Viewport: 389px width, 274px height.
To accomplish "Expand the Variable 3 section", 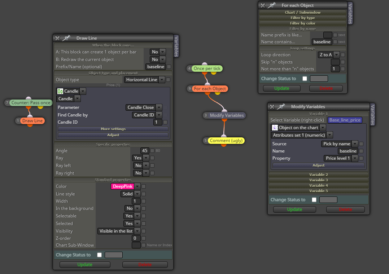I will coord(319,180).
